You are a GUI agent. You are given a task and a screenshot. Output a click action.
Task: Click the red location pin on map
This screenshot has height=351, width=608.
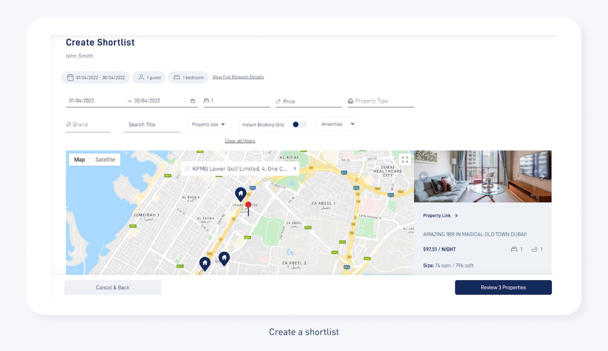248,205
